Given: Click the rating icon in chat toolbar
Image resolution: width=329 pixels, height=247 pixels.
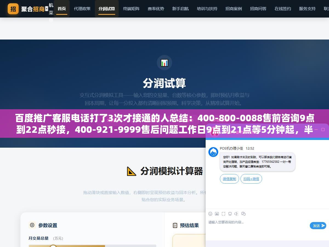Looking at the screenshot, I should pyautogui.click(x=230, y=214).
